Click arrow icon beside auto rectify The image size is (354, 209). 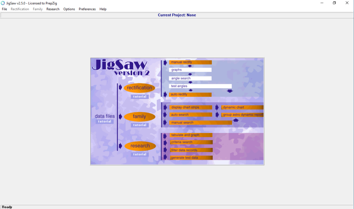[x=165, y=95]
